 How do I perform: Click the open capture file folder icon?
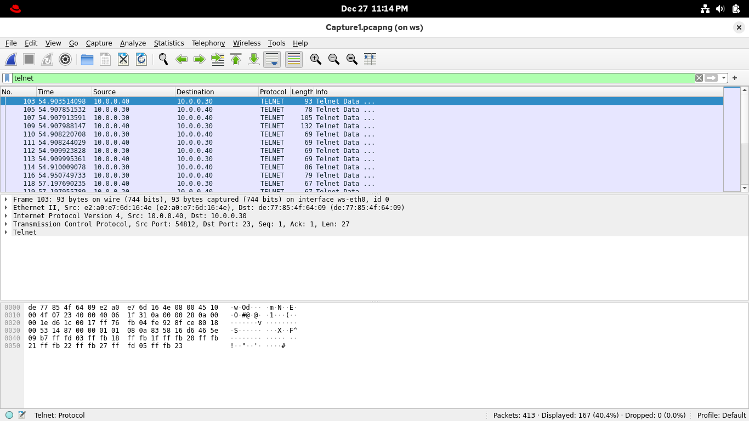(x=87, y=59)
